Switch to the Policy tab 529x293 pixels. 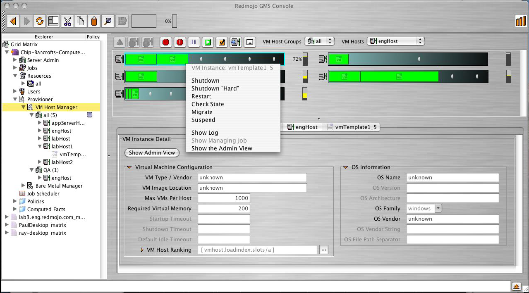coord(93,37)
